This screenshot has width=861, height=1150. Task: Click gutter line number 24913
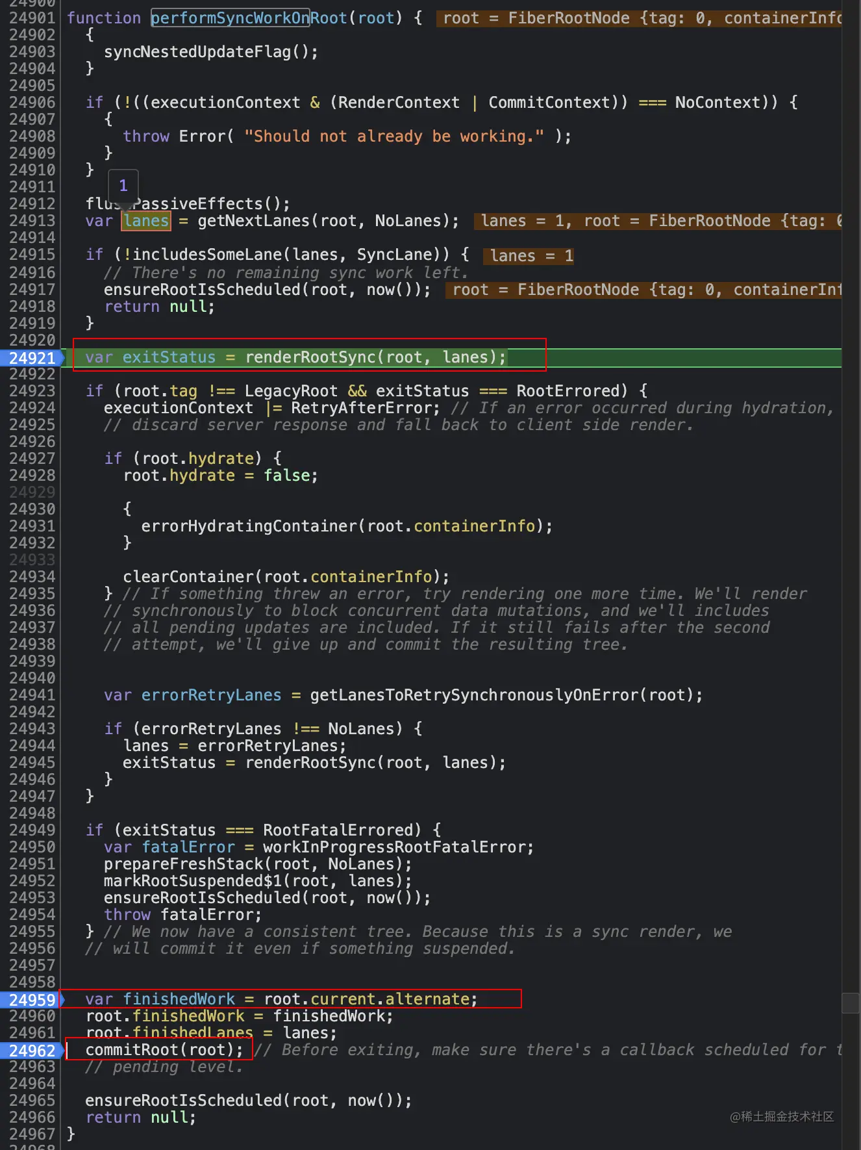click(x=32, y=221)
